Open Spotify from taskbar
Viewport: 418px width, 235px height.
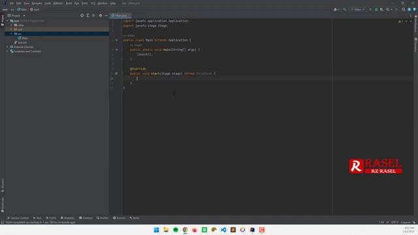176,230
